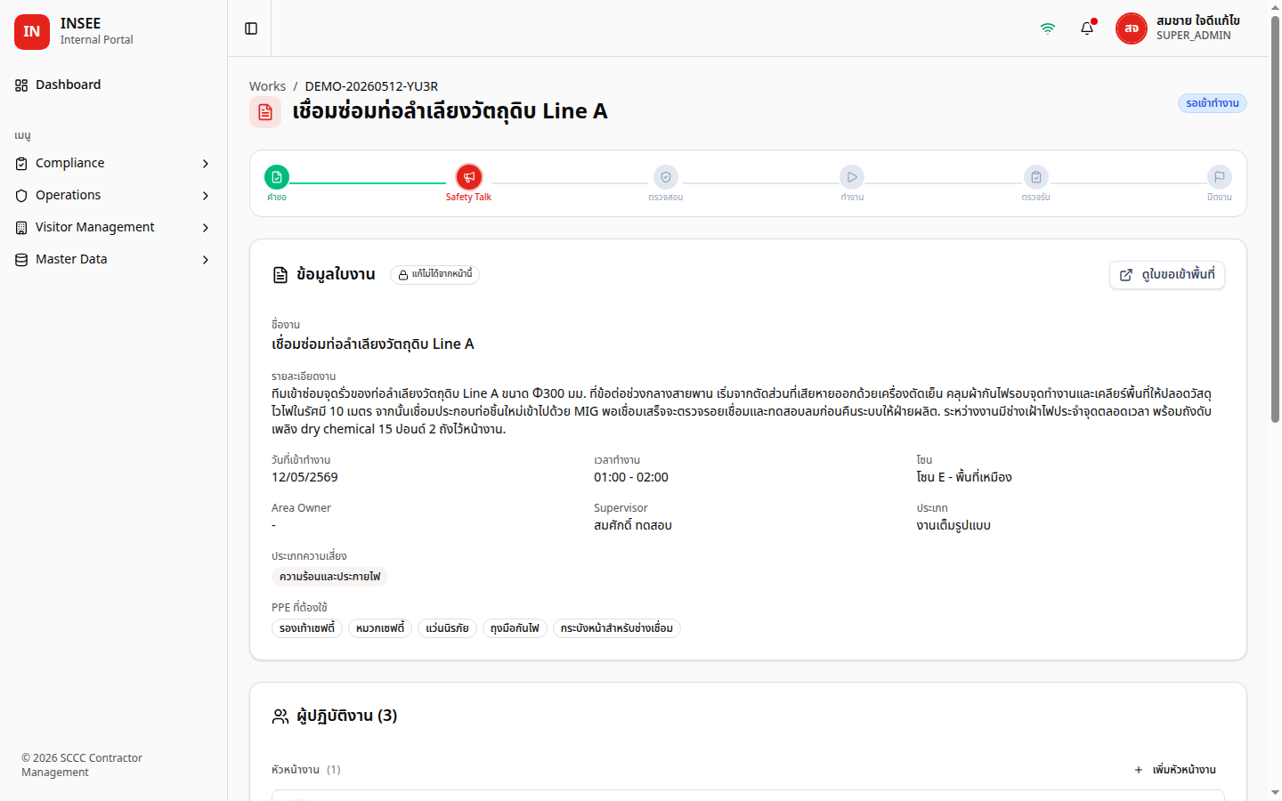
Task: Select the ทำงาน play step icon
Action: 852,177
